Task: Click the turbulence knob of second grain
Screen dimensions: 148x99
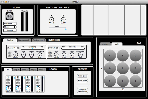Action: click(x=80, y=55)
